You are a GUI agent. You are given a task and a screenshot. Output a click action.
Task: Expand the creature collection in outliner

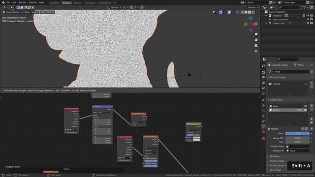[266, 16]
